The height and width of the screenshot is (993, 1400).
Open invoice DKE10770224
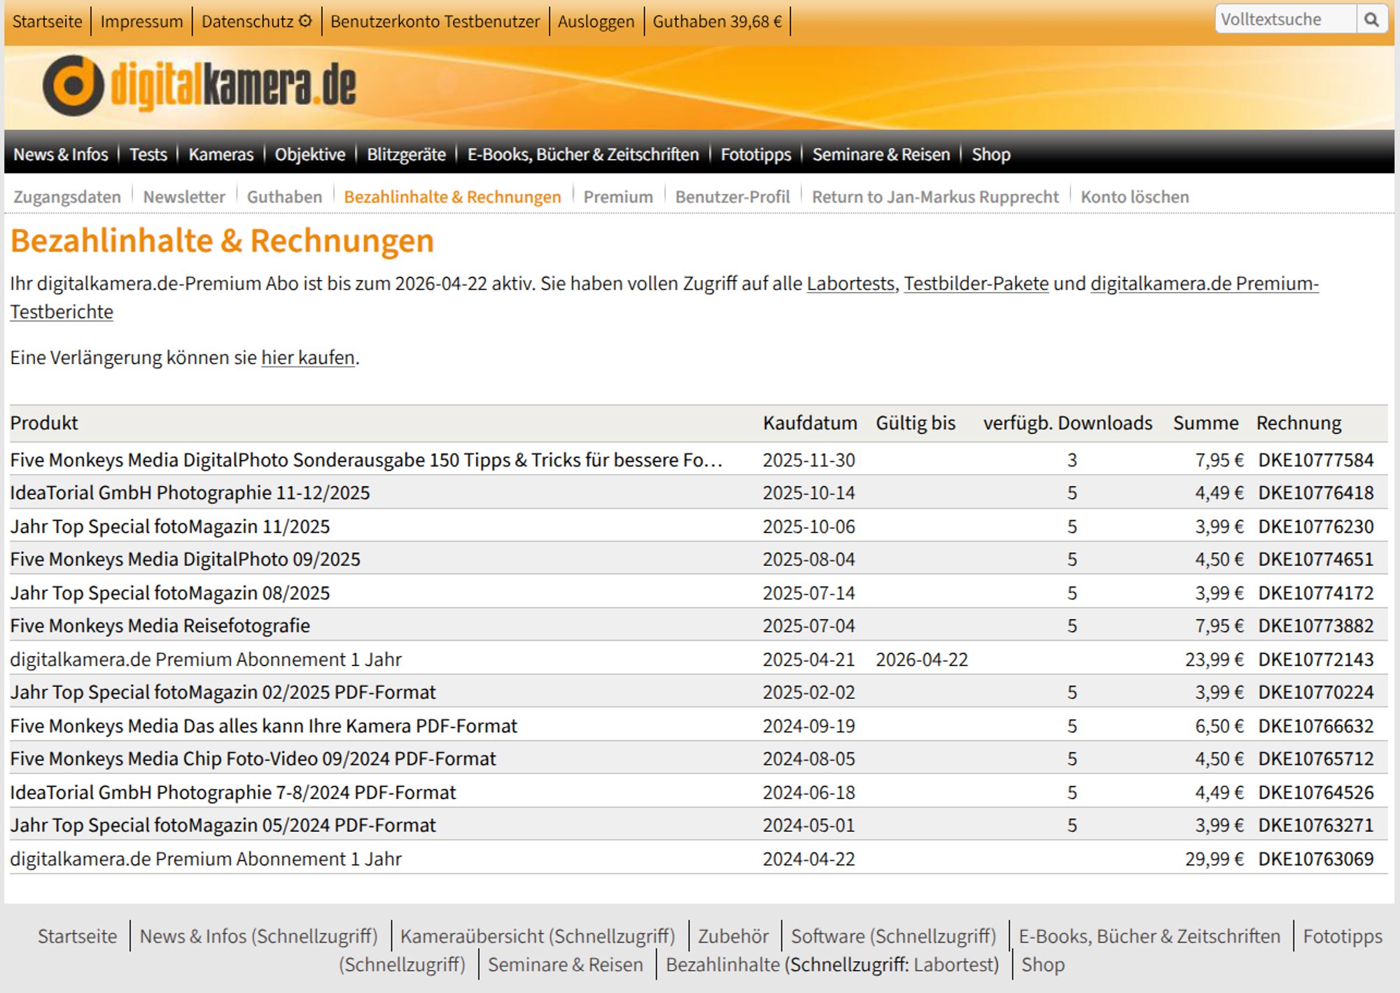1316,693
